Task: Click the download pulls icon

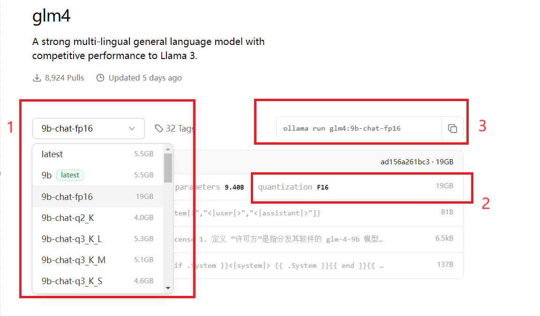Action: click(37, 78)
